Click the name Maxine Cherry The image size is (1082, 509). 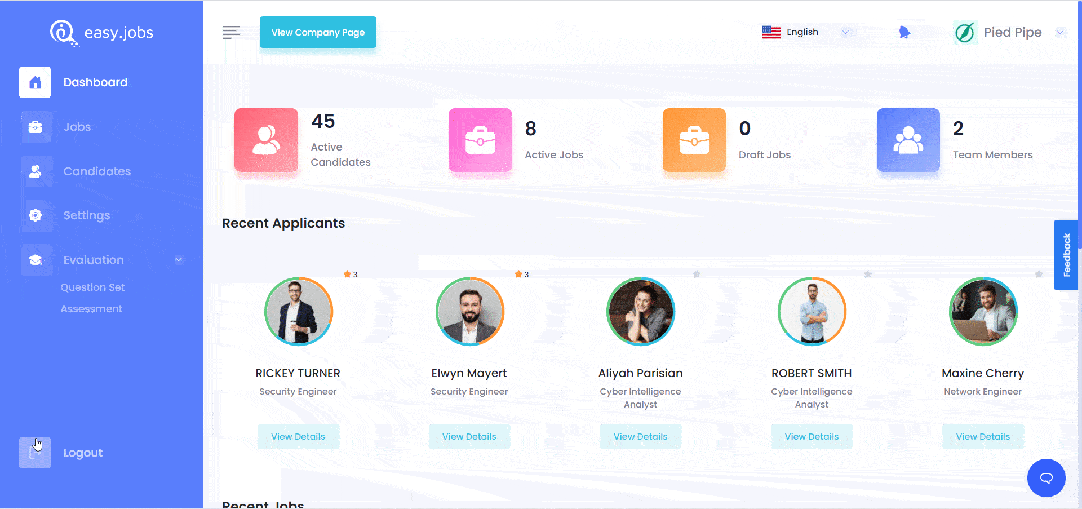click(983, 373)
